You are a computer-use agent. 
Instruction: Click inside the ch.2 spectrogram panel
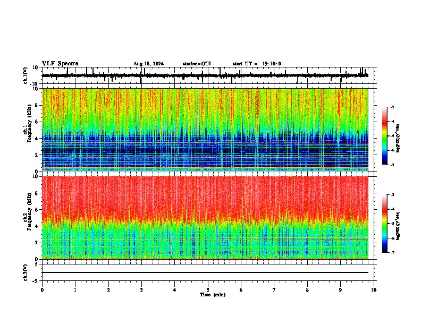tap(205, 218)
